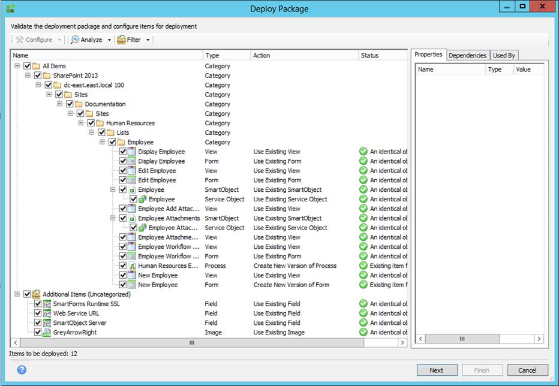Click the Filter toolbar icon
Image resolution: width=559 pixels, height=386 pixels.
[x=121, y=40]
